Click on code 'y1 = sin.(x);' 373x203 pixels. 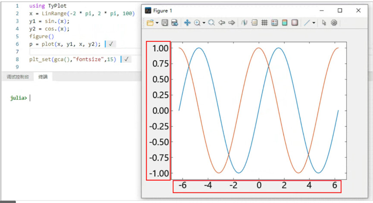click(x=49, y=21)
